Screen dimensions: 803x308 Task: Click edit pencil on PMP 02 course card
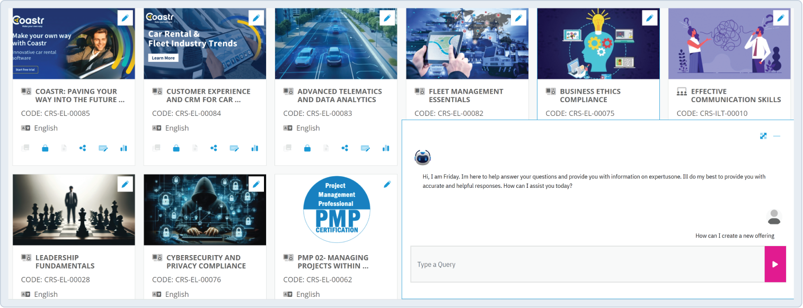click(387, 184)
